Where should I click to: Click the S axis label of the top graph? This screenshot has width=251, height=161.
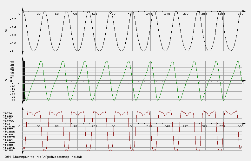point(6,31)
